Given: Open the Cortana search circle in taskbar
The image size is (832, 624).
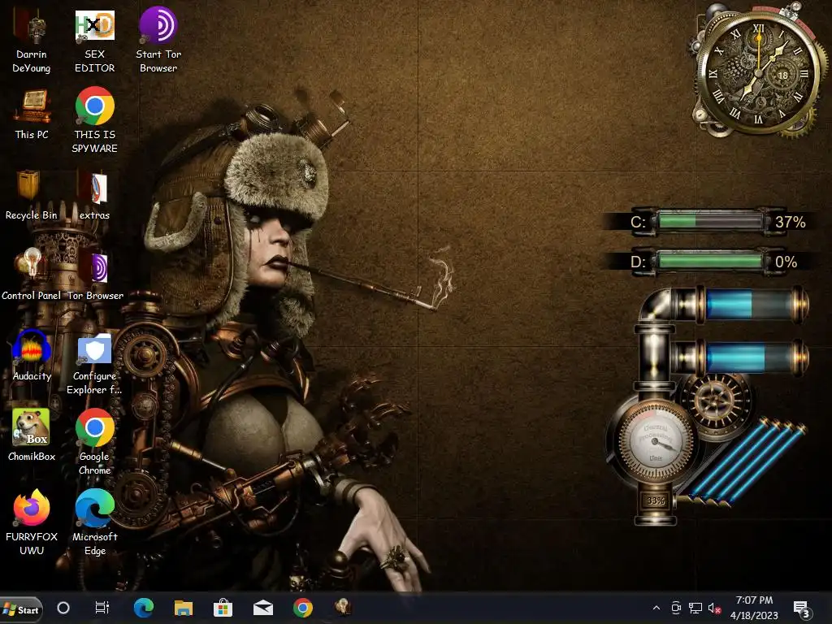Looking at the screenshot, I should 63,608.
